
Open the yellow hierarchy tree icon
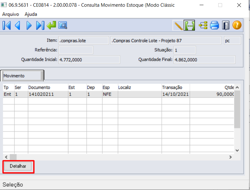203,25
